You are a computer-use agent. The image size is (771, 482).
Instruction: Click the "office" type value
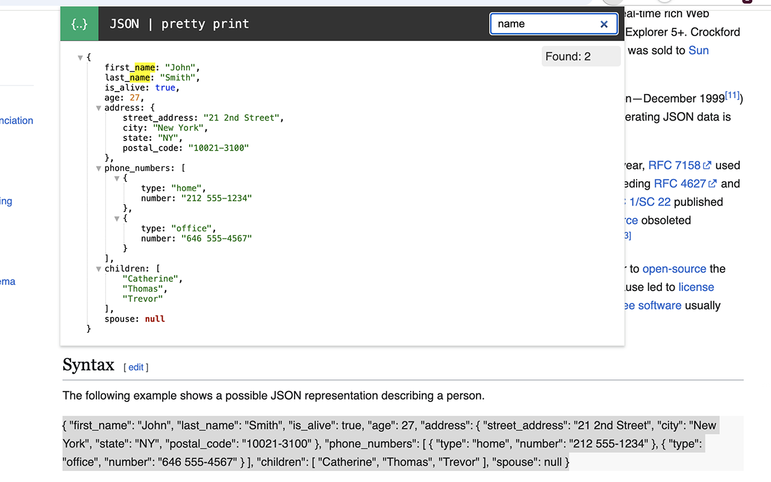[190, 228]
